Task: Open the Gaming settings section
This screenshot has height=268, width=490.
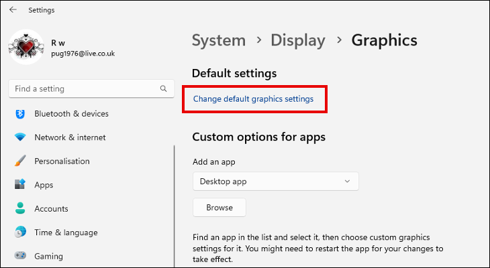Action: 48,256
